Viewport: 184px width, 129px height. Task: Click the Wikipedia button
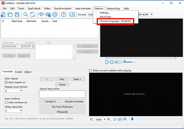pos(62,111)
